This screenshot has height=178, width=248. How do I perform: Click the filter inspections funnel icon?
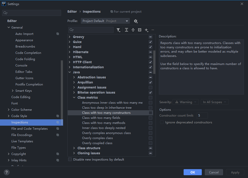(118, 30)
